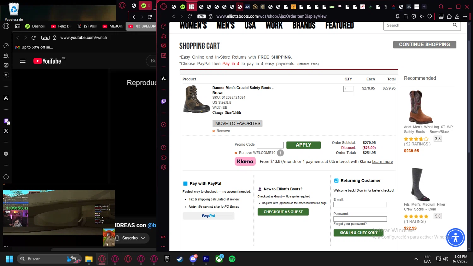Switch to the Dashbo tab in back window

pyautogui.click(x=35, y=26)
